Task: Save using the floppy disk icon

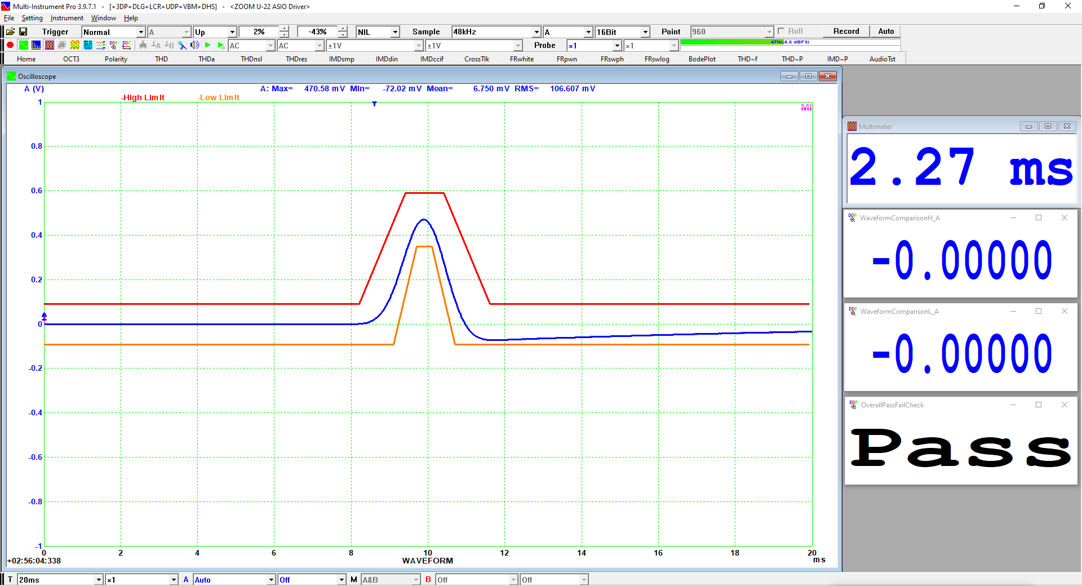Action: point(23,32)
